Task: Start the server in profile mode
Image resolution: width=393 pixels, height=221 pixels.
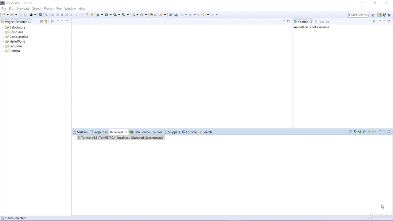Action: [364, 132]
